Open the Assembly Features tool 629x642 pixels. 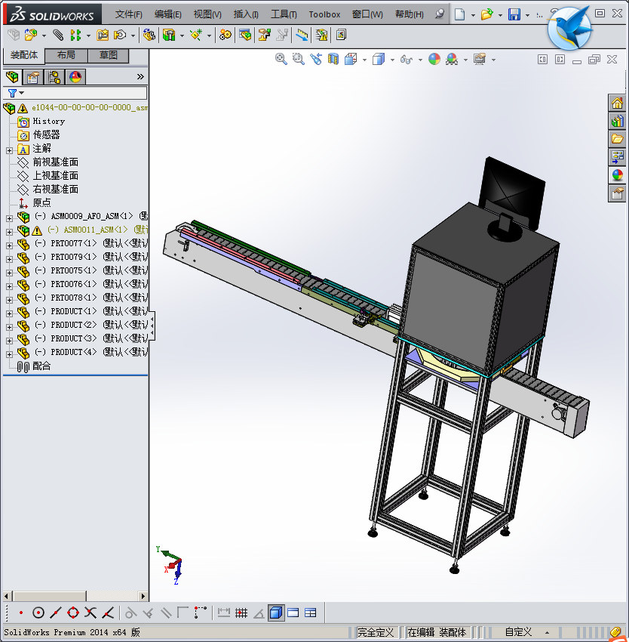click(x=168, y=35)
